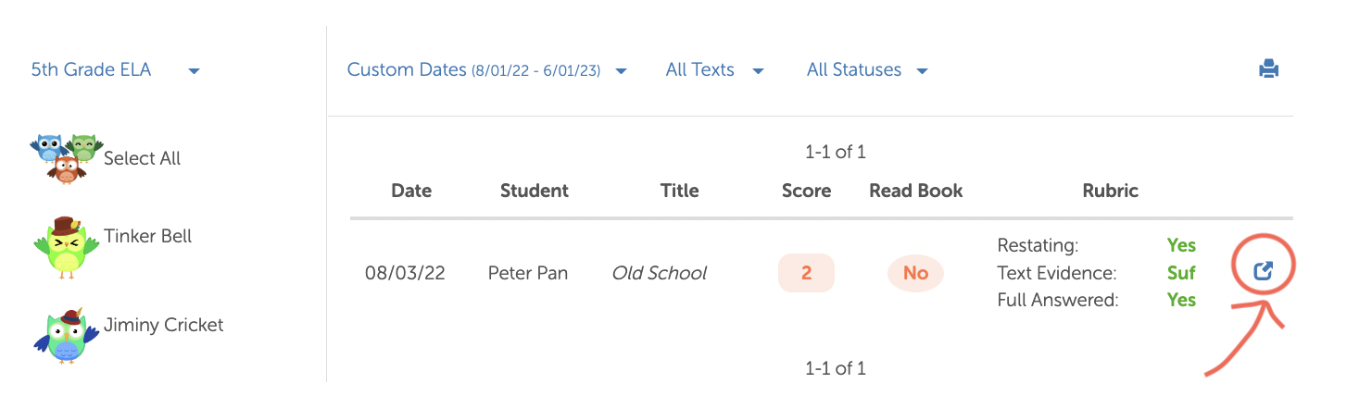This screenshot has height=396, width=1347.
Task: Click the Select All owls icon
Action: [x=66, y=157]
